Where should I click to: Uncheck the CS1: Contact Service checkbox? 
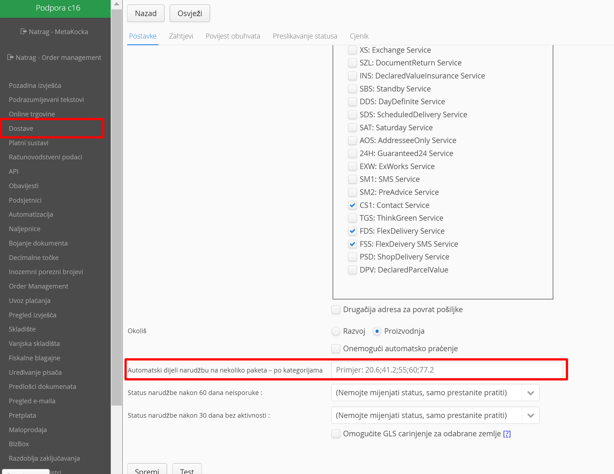click(352, 205)
